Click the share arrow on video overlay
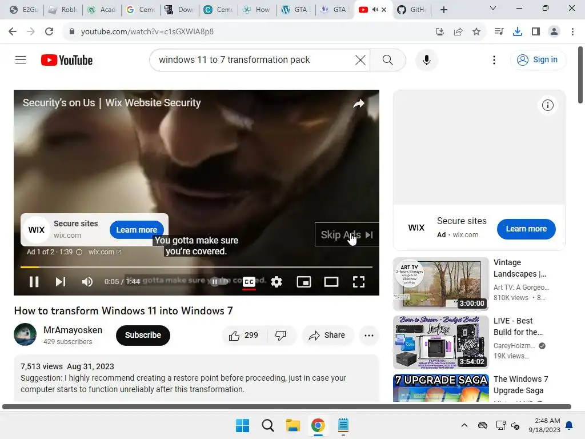The height and width of the screenshot is (439, 585). tap(359, 103)
